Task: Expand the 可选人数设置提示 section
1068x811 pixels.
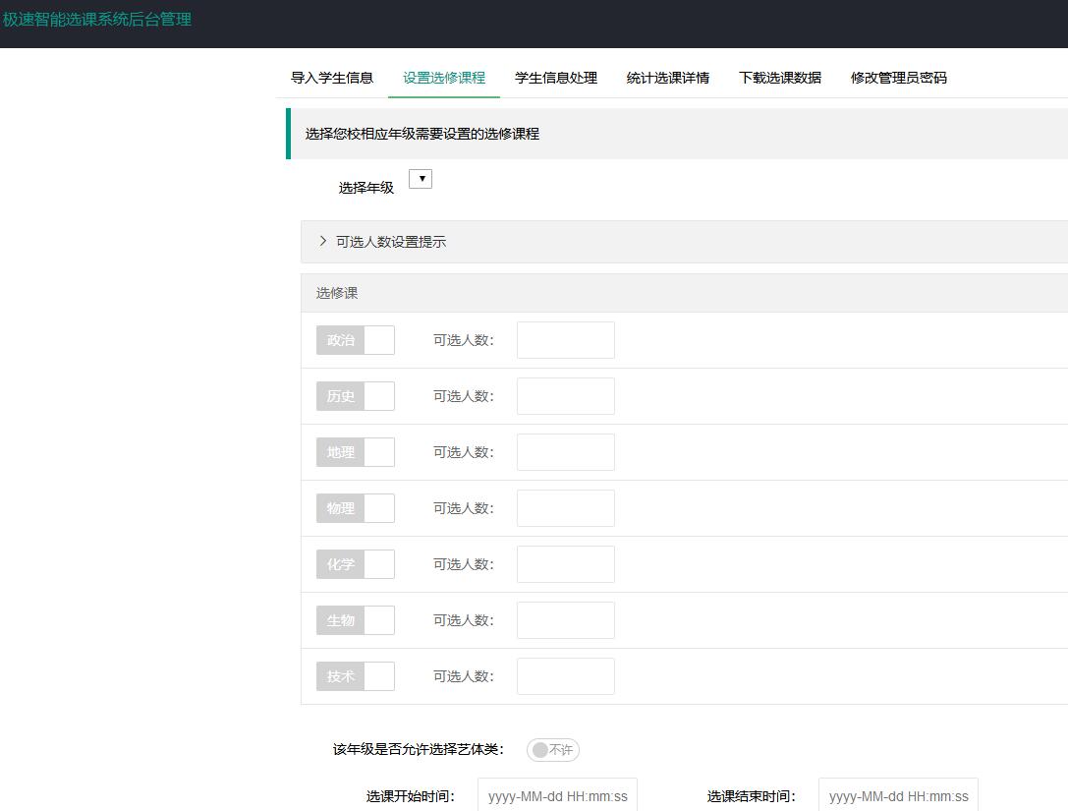Action: click(390, 242)
